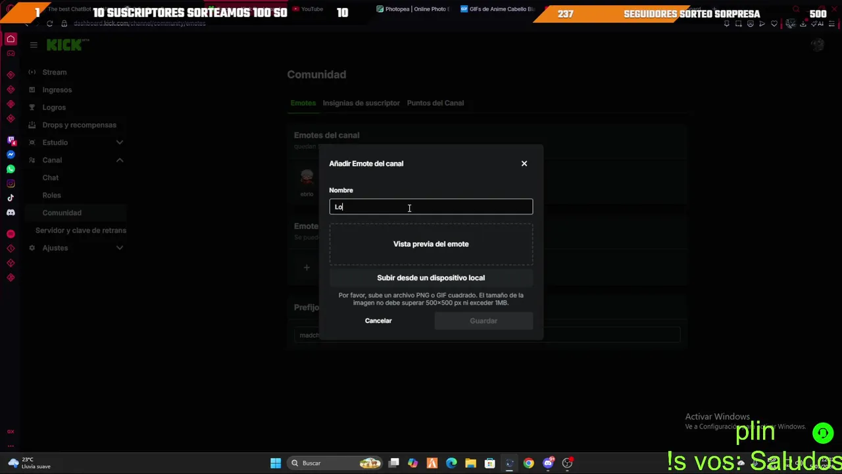The image size is (842, 474).
Task: Click the taskbar Buscar search box
Action: (x=336, y=463)
